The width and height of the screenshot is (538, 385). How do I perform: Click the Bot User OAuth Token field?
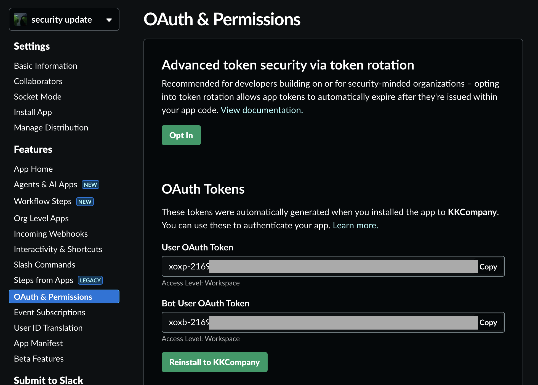click(x=333, y=322)
